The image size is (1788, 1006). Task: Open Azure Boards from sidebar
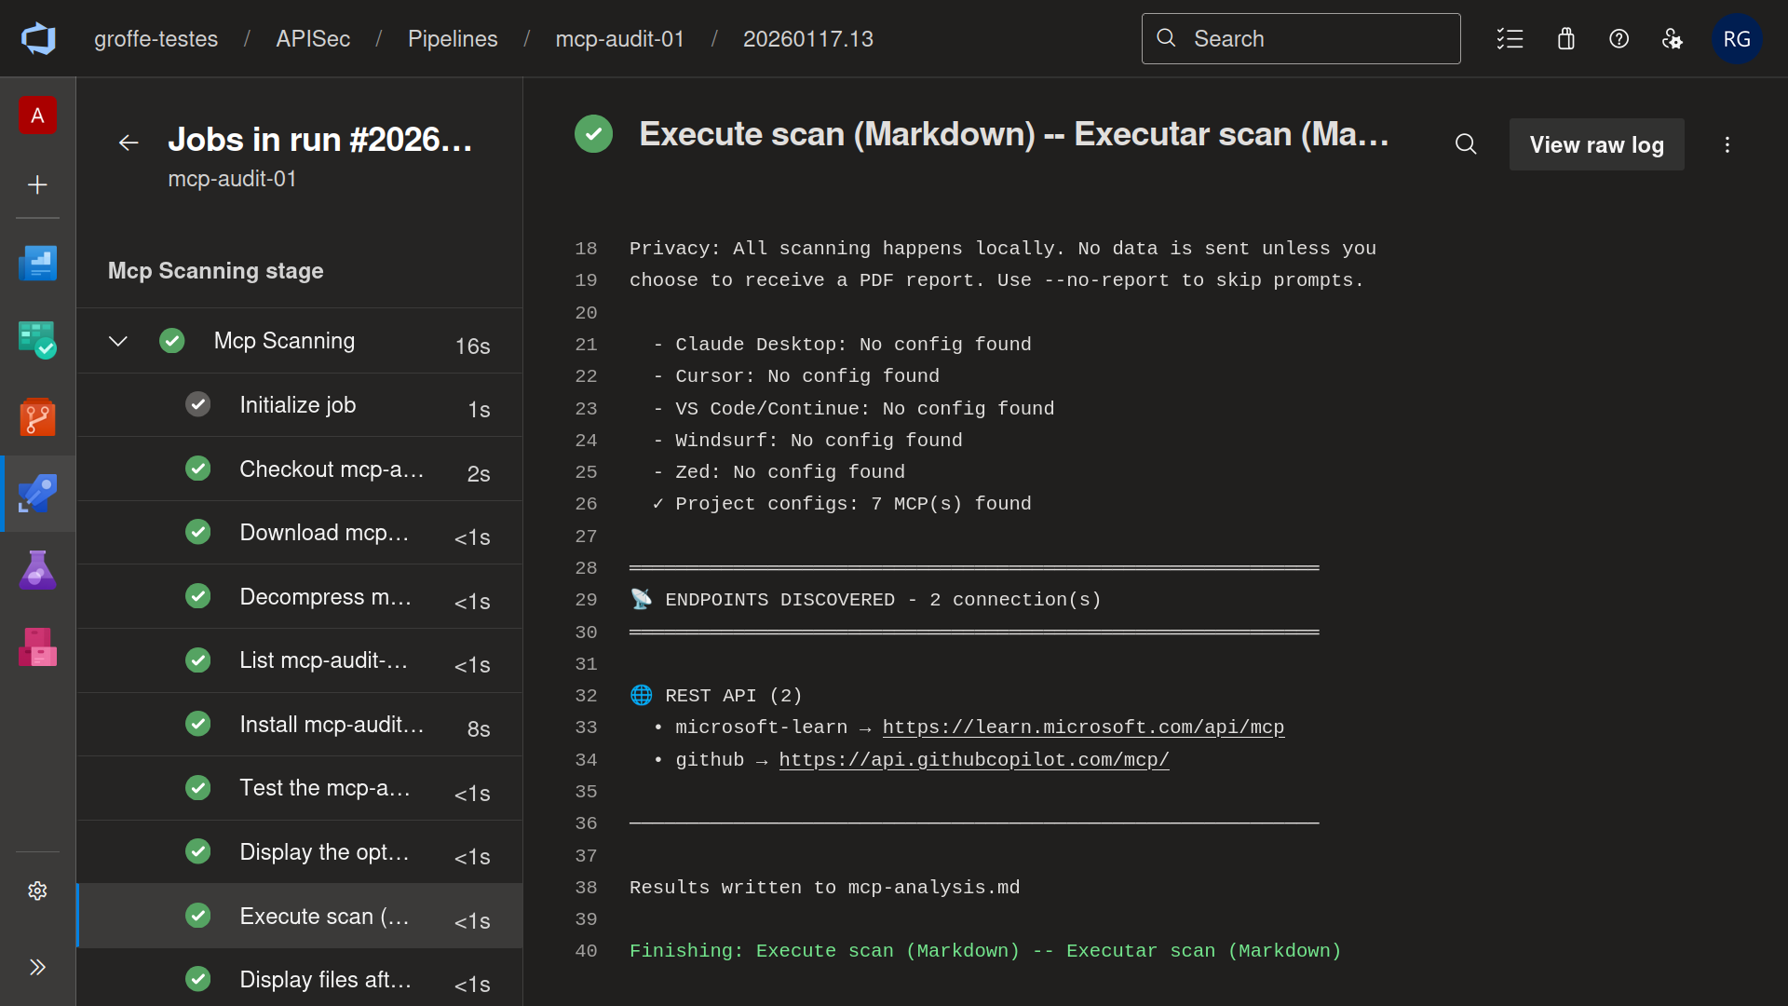37,340
